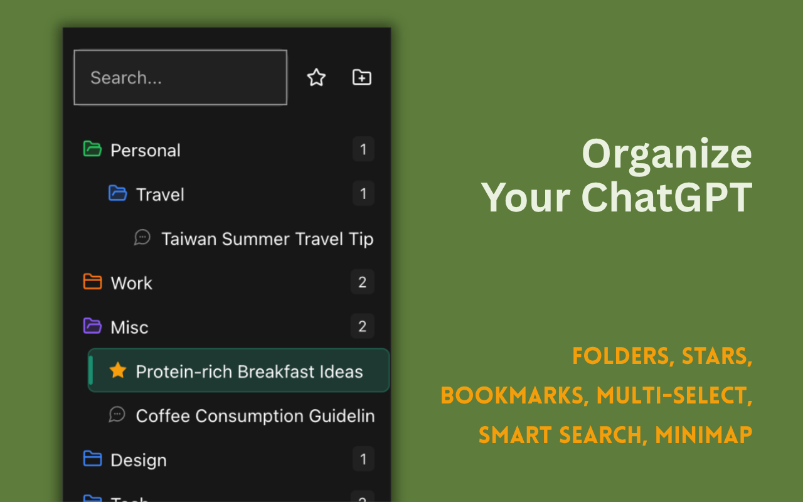Click the Work folder count badge
803x502 pixels.
pos(363,282)
